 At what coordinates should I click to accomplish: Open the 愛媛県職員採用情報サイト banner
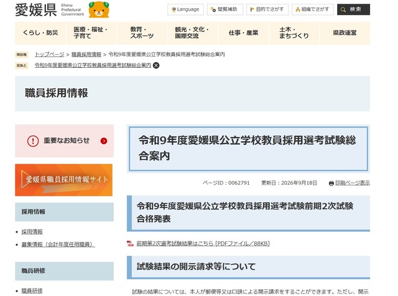63,180
